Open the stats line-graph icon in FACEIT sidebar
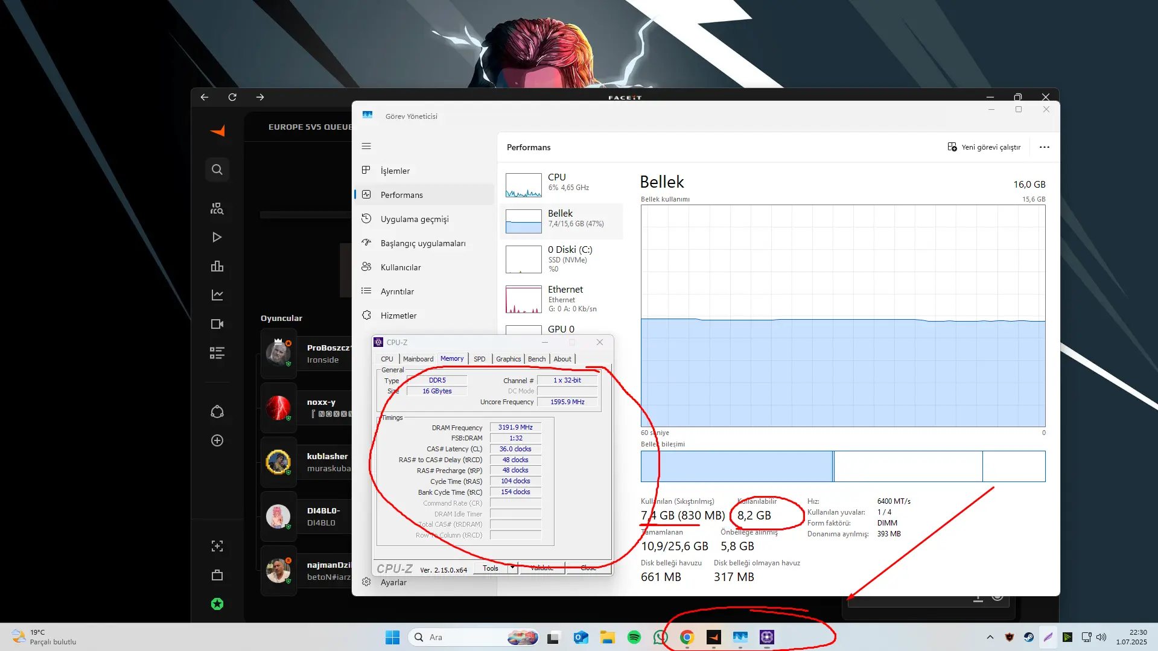Viewport: 1158px width, 651px height. tap(217, 295)
